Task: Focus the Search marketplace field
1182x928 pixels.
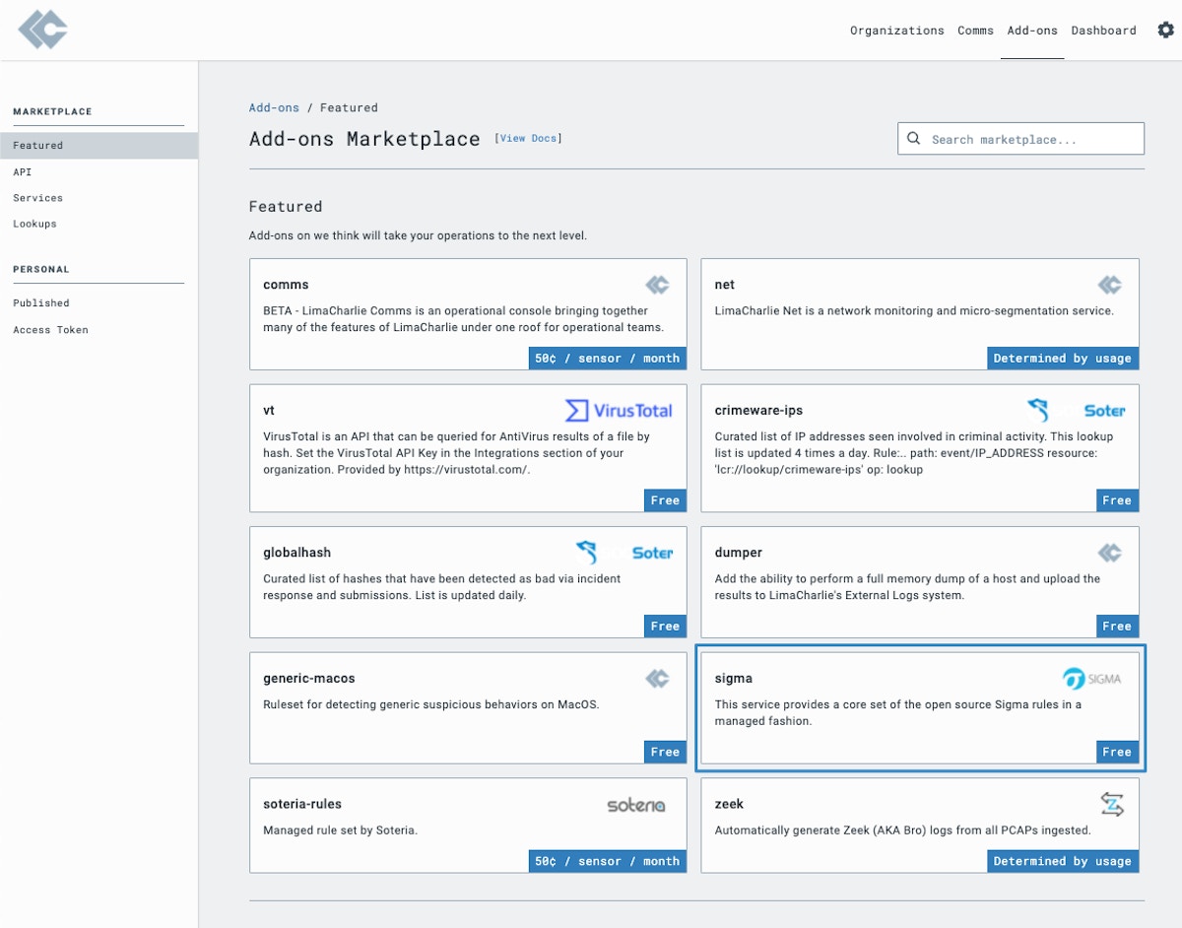Action: click(1029, 140)
